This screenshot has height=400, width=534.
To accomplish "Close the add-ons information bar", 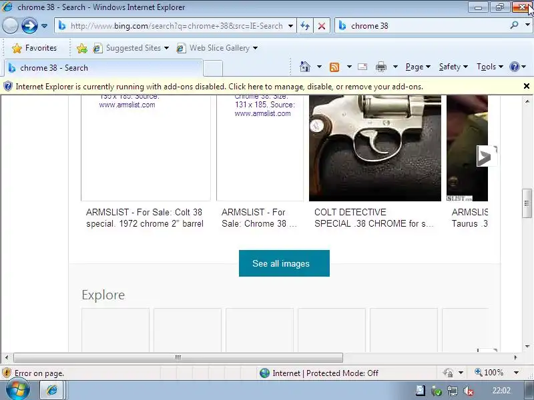I will 527,86.
